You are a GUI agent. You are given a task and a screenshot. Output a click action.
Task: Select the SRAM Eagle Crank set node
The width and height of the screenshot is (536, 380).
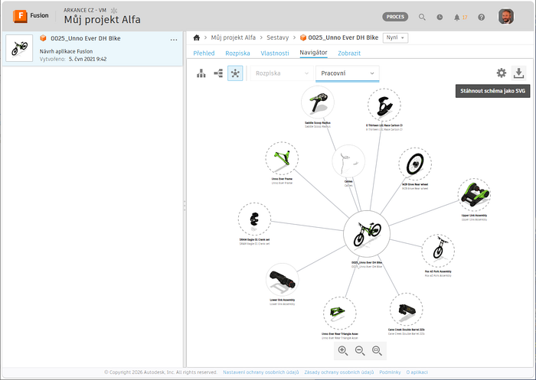pyautogui.click(x=254, y=219)
